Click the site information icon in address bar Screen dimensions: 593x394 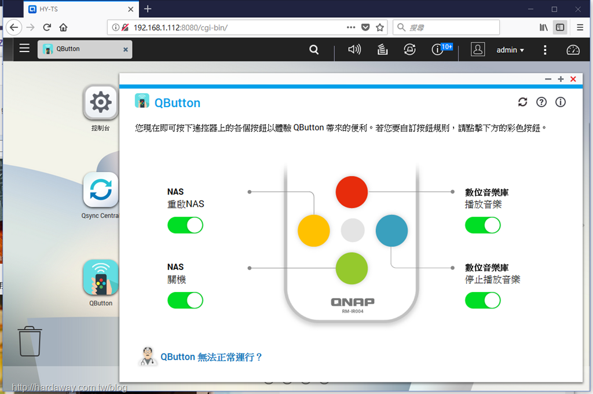116,27
